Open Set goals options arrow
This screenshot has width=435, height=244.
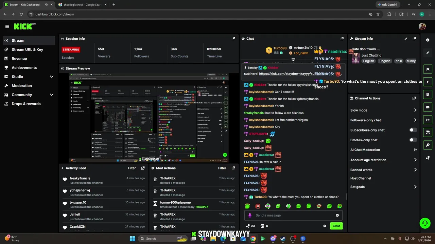pos(415,187)
